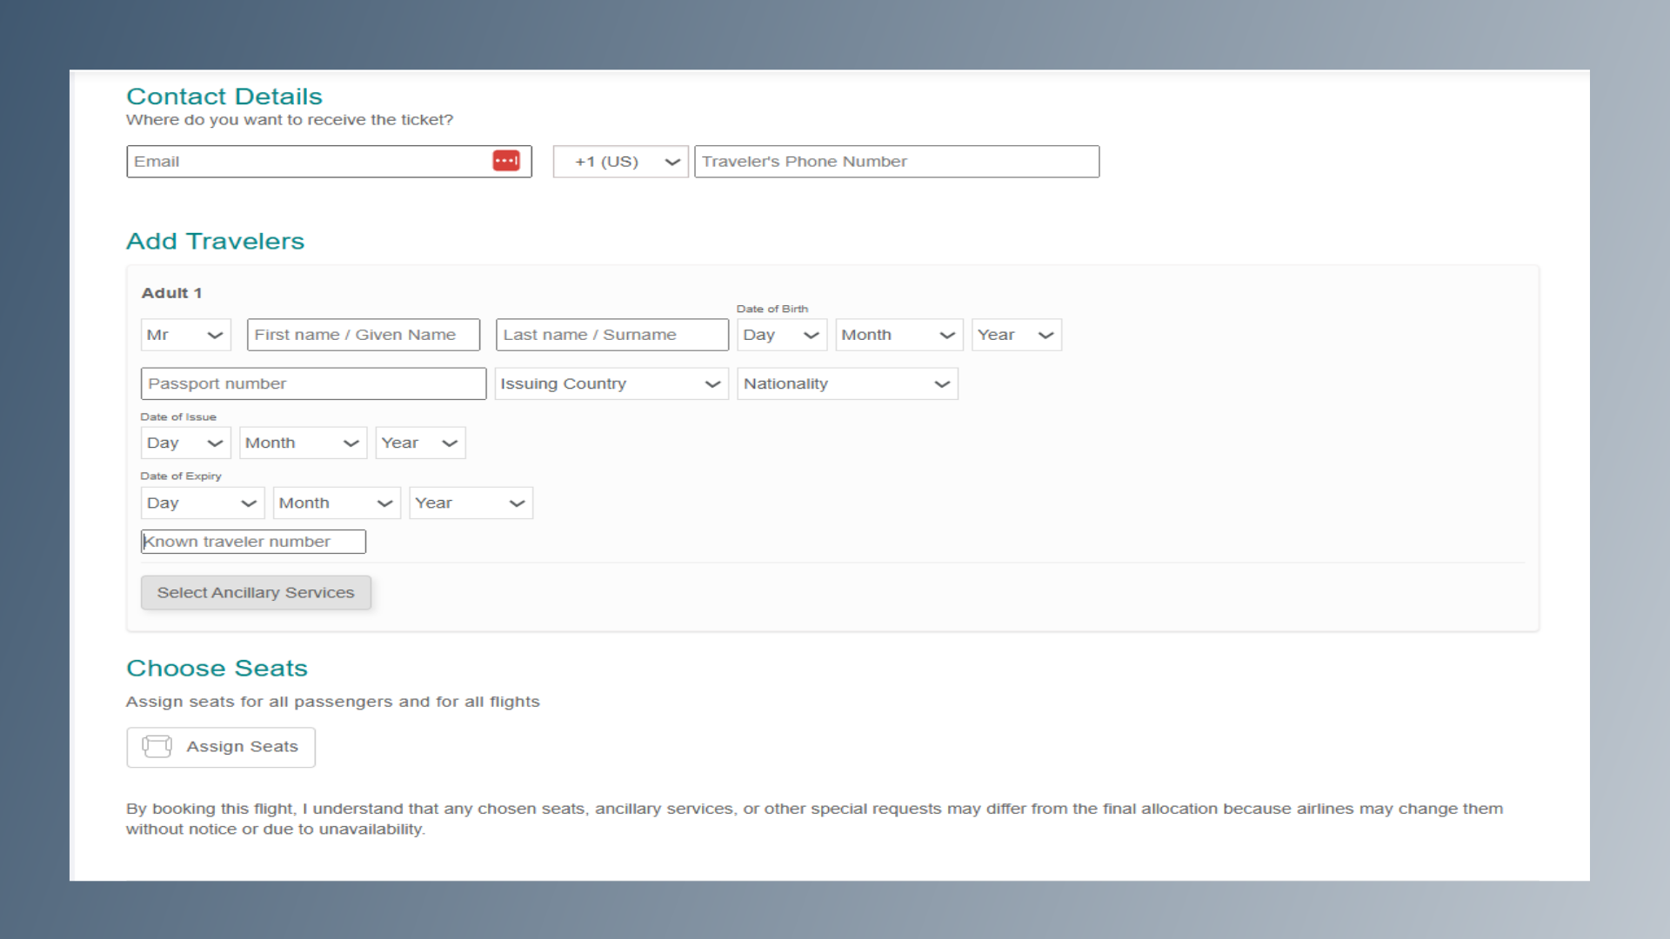Screen dimensions: 1670x939
Task: Open Date of Birth Month dropdown
Action: pyautogui.click(x=898, y=335)
